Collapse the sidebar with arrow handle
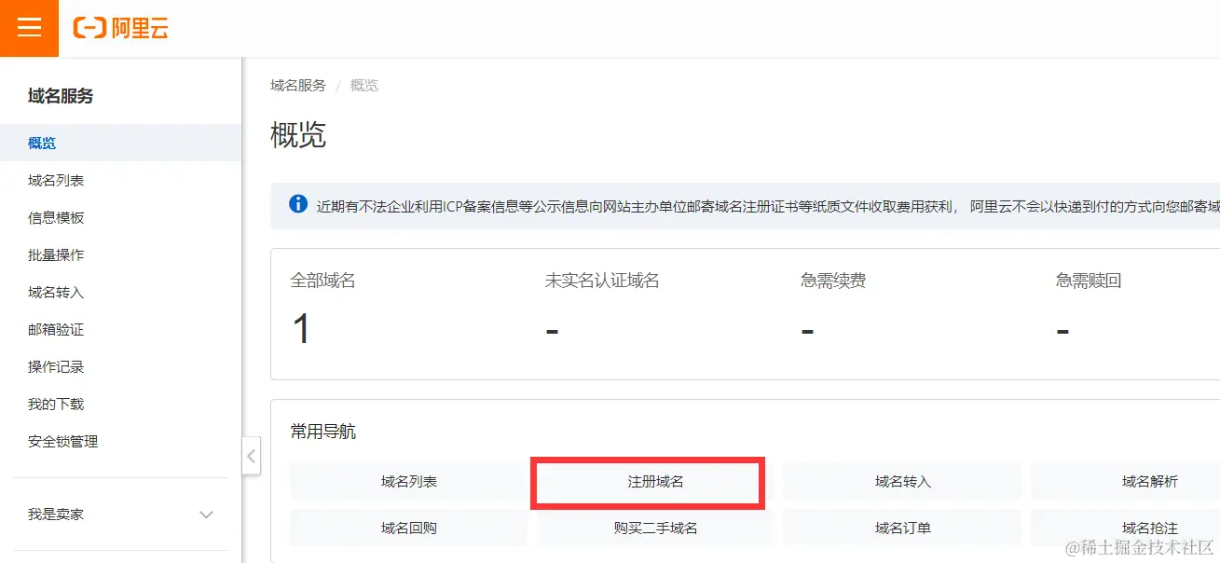 (251, 457)
